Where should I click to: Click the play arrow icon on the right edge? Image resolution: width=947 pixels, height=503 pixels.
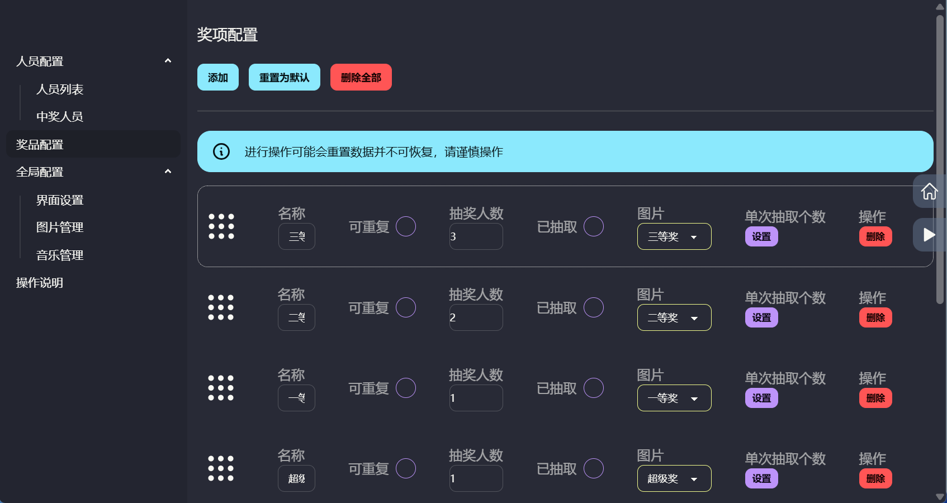tap(929, 235)
